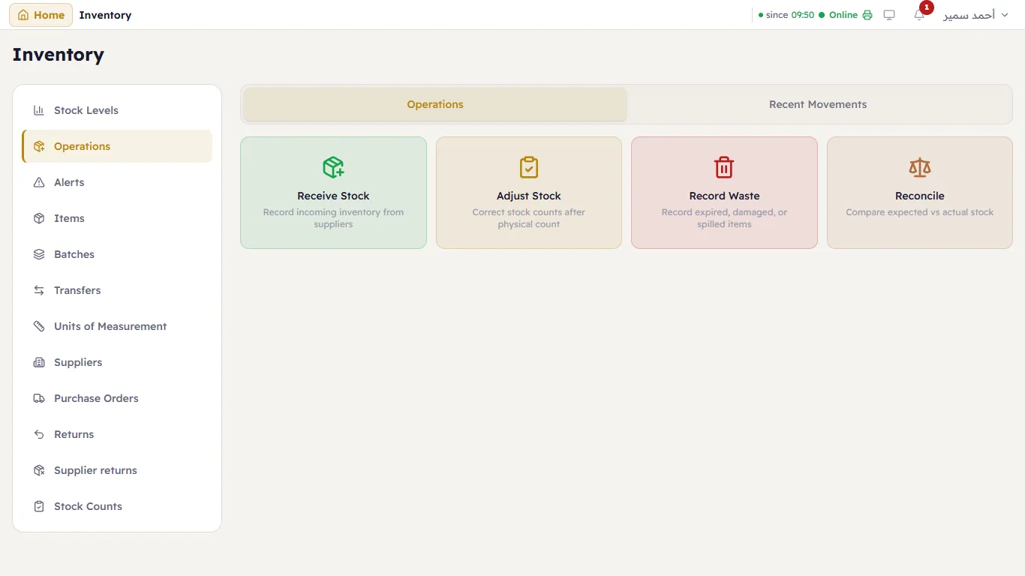Click the Returns undo arrow icon
Viewport: 1025px width, 576px height.
coord(39,434)
